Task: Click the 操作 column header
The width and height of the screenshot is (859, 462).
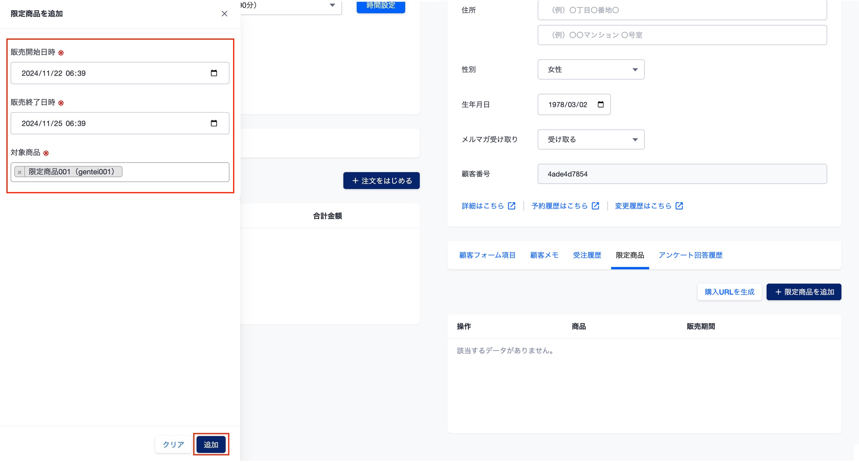Action: [464, 327]
